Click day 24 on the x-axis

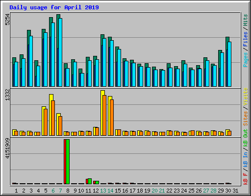184,191
